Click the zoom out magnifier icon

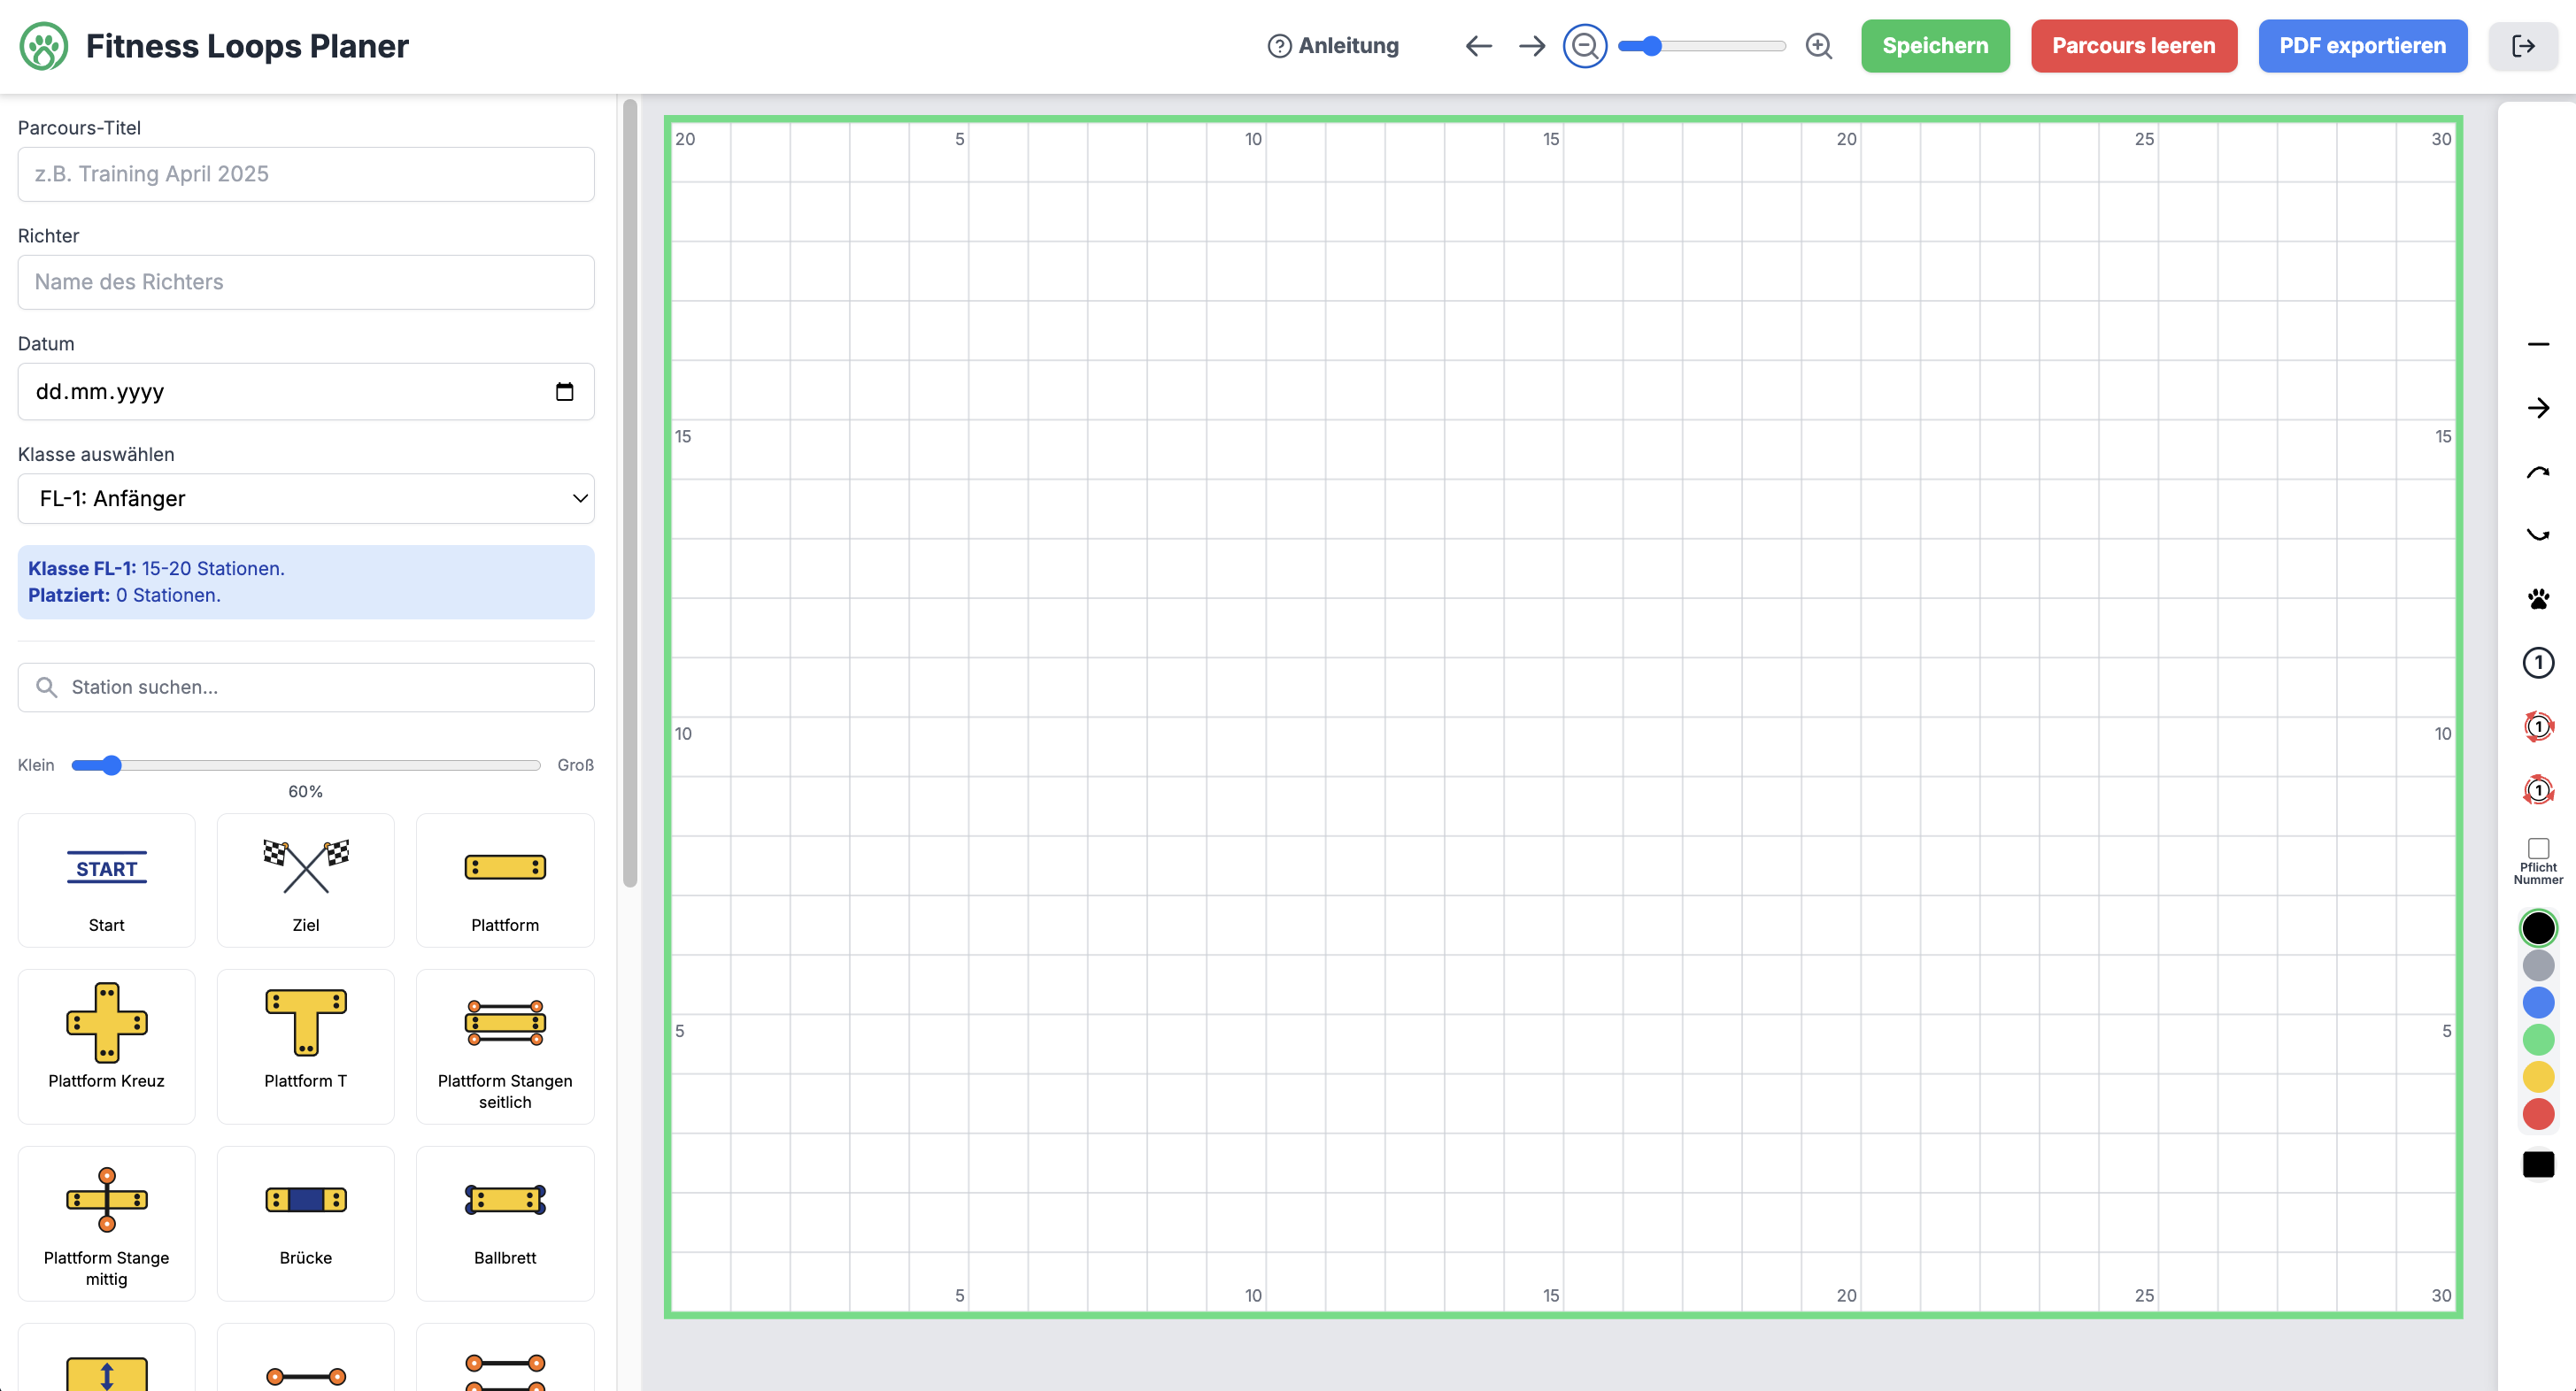click(1585, 46)
